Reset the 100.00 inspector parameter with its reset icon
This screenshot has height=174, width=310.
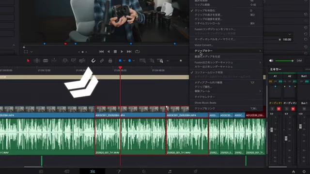click(x=306, y=40)
